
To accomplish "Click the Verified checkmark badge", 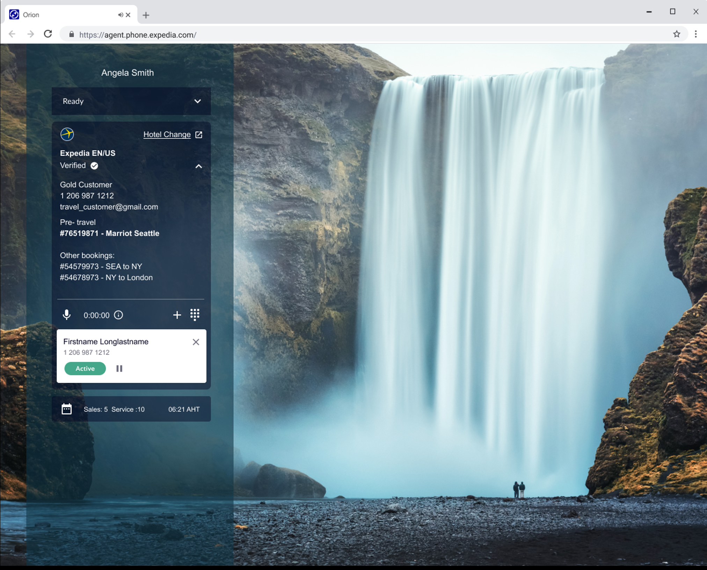I will coord(94,166).
